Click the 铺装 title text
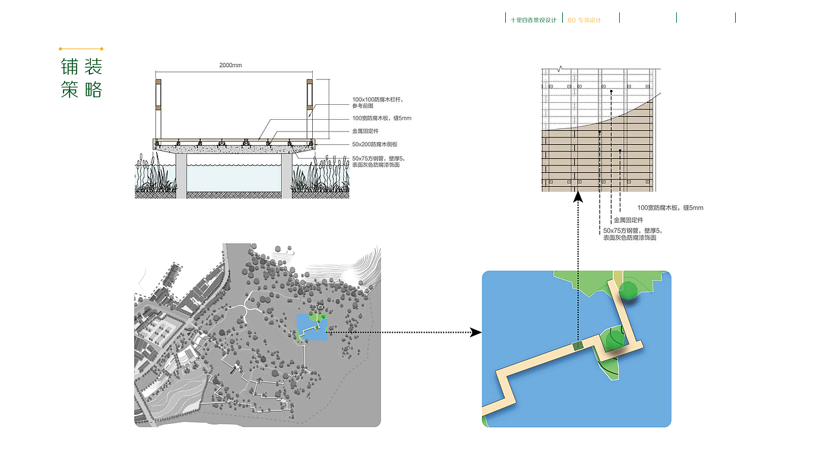 click(82, 67)
